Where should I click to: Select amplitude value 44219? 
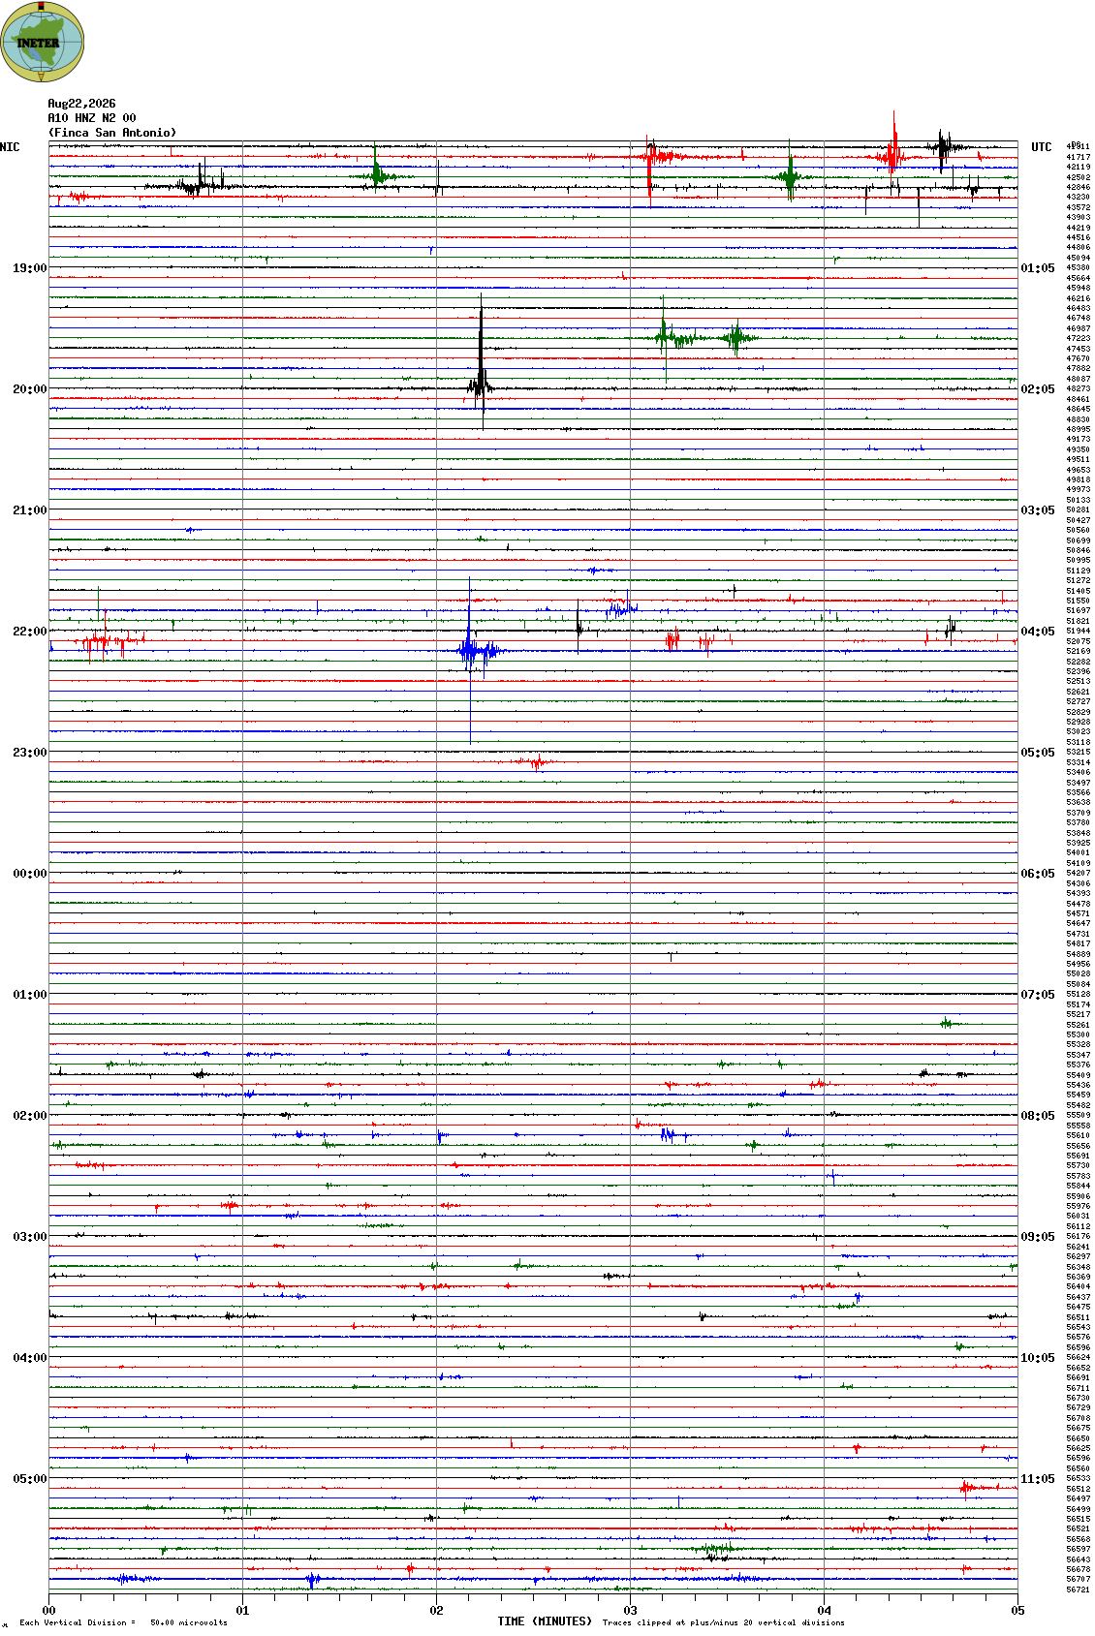1078,228
